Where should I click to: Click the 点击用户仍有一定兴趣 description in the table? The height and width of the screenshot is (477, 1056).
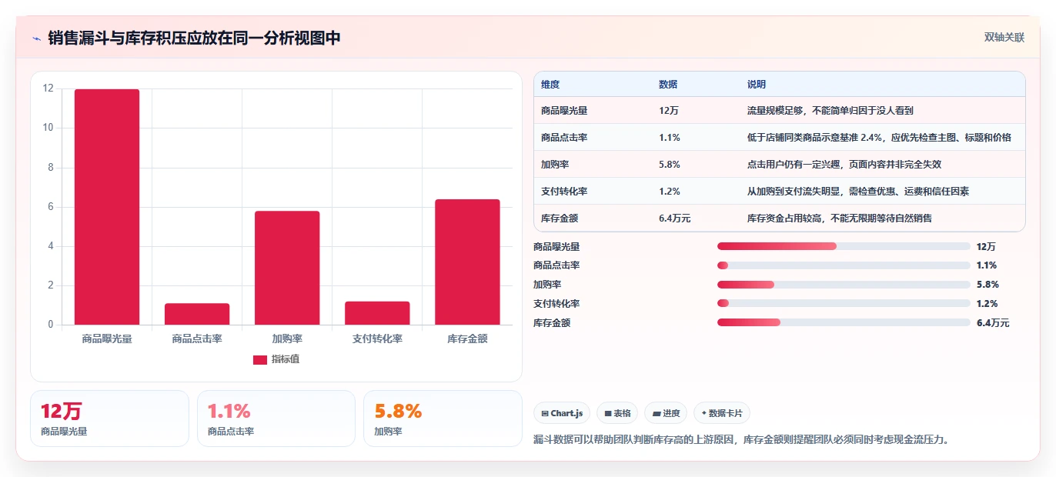tap(844, 165)
